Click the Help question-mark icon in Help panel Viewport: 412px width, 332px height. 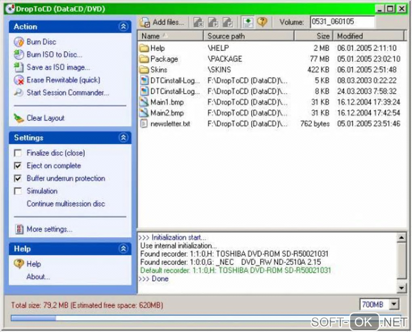(19, 263)
